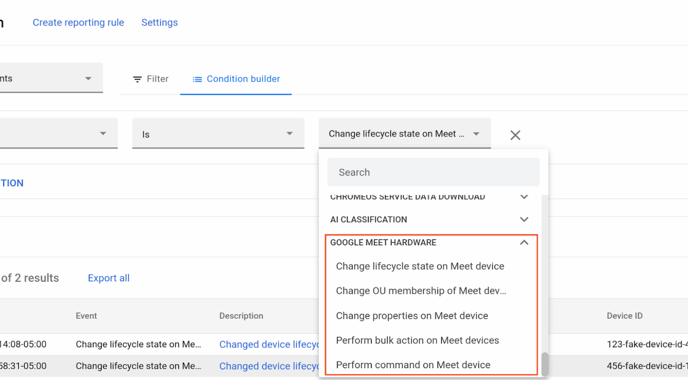Open the 'Change lifecycle state on Meet' value dropdown

(405, 134)
